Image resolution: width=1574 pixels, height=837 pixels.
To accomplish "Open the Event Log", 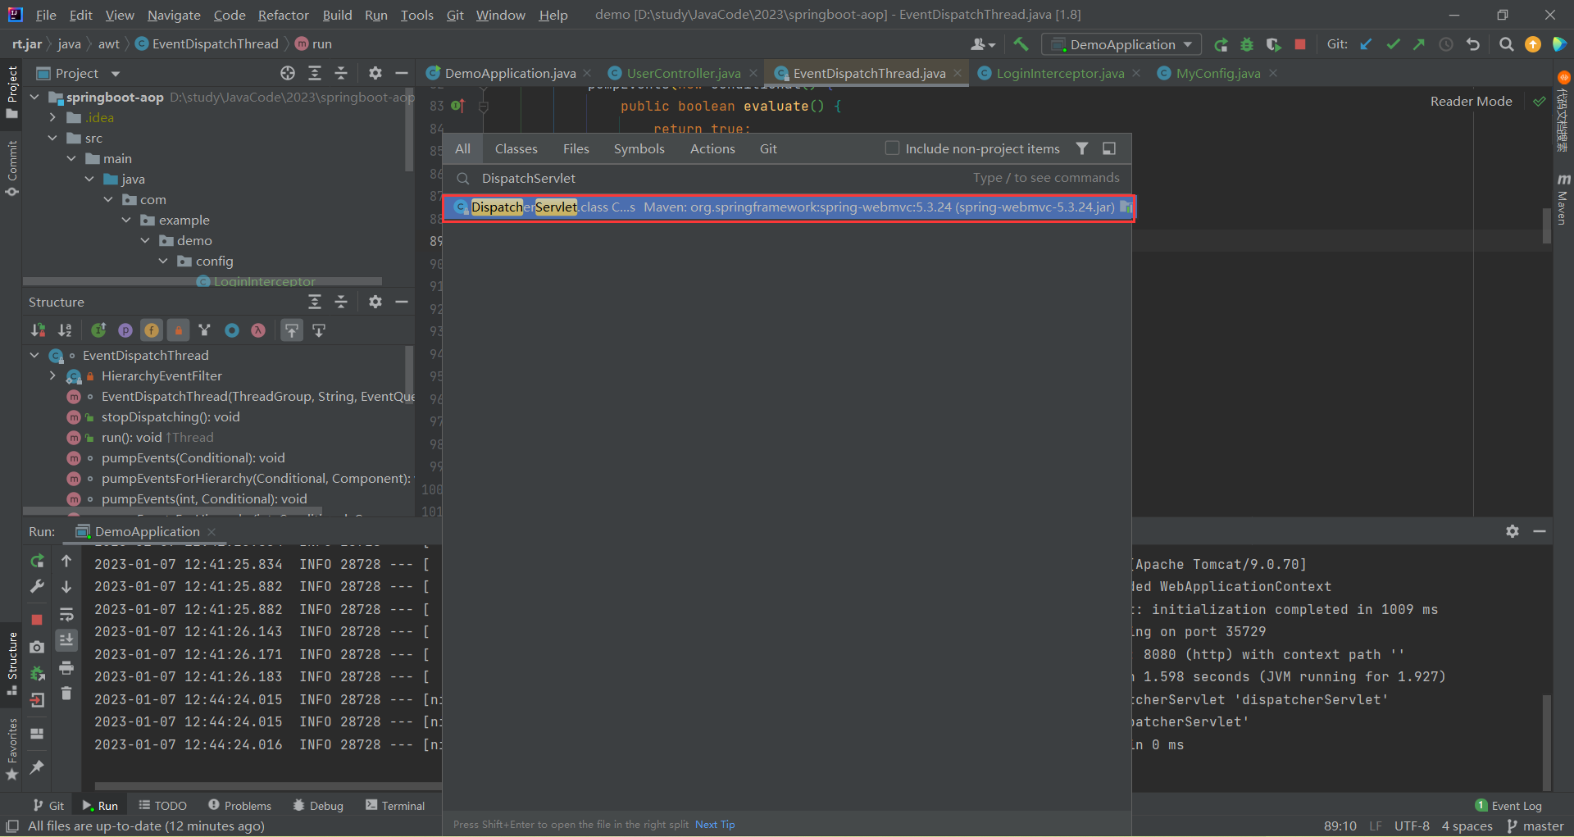I will [x=1508, y=806].
